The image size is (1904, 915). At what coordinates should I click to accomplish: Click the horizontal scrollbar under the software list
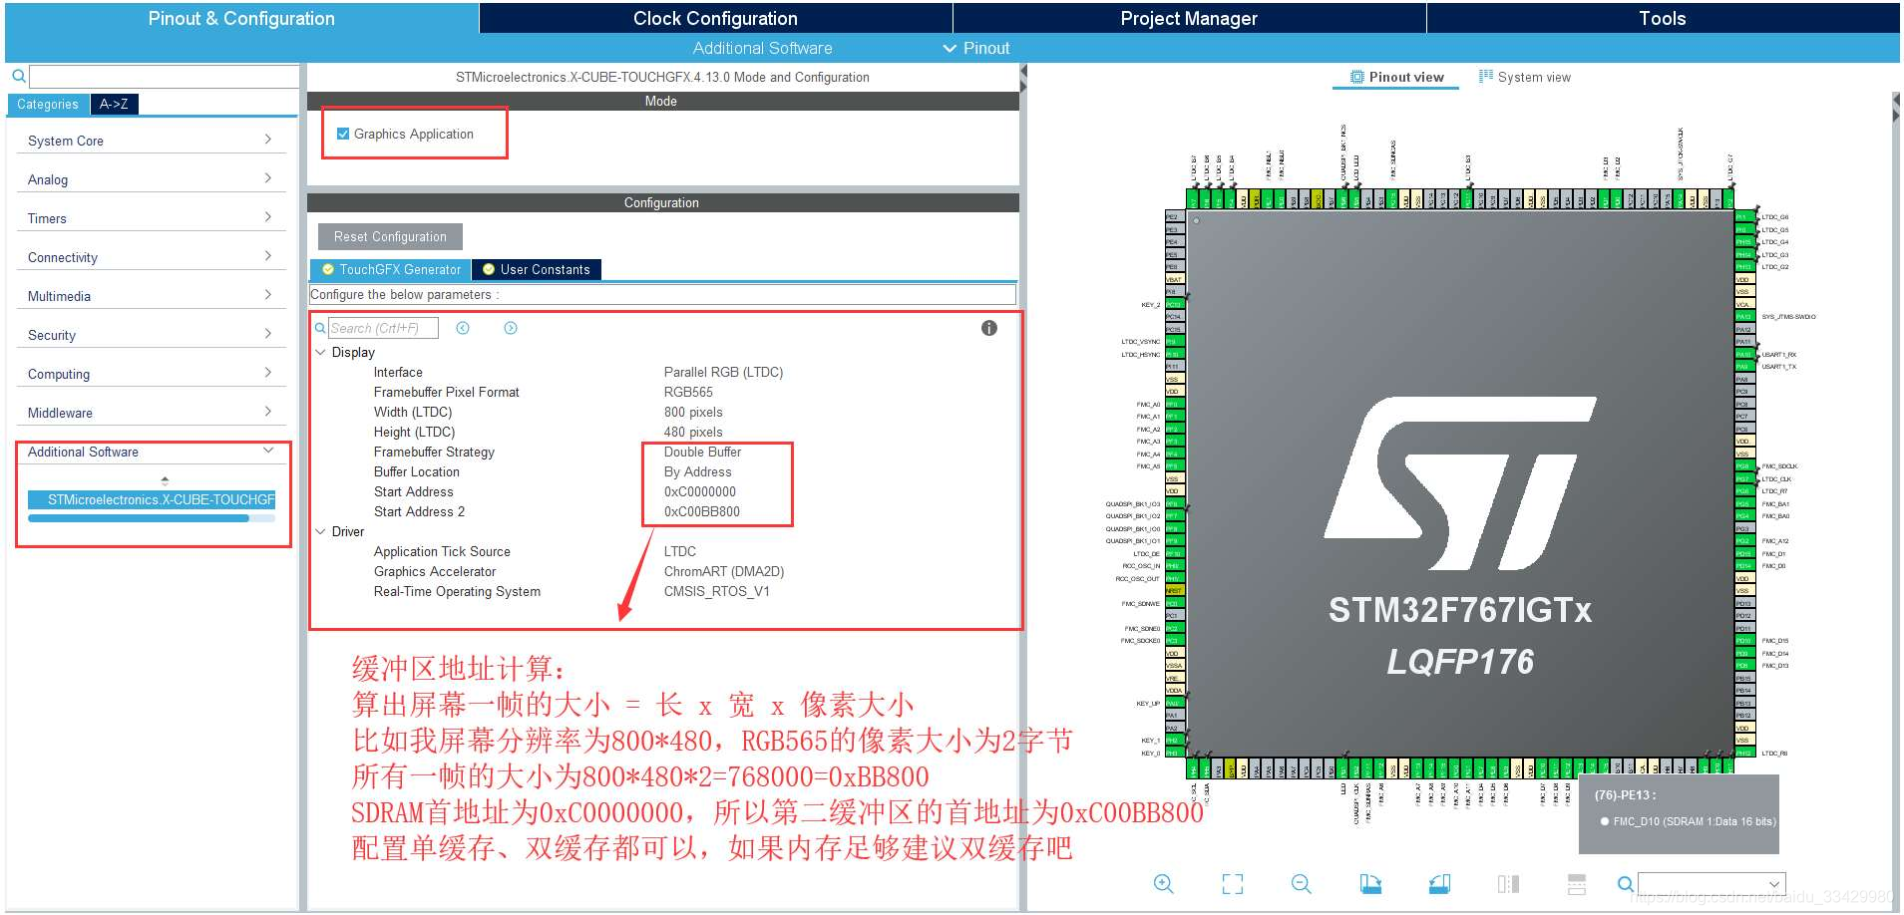pos(139,518)
